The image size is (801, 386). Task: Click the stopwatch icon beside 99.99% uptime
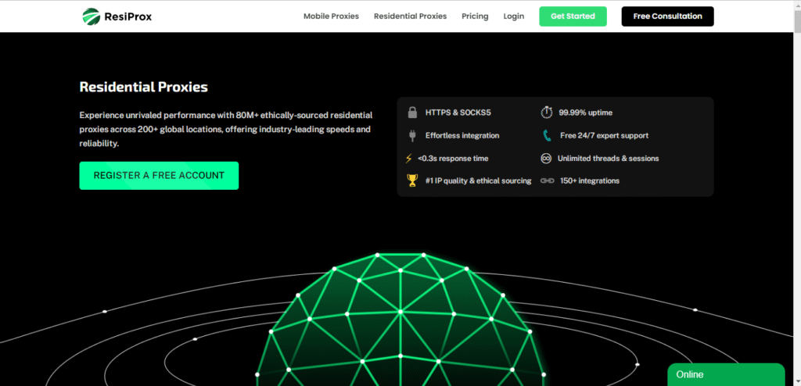pos(547,113)
